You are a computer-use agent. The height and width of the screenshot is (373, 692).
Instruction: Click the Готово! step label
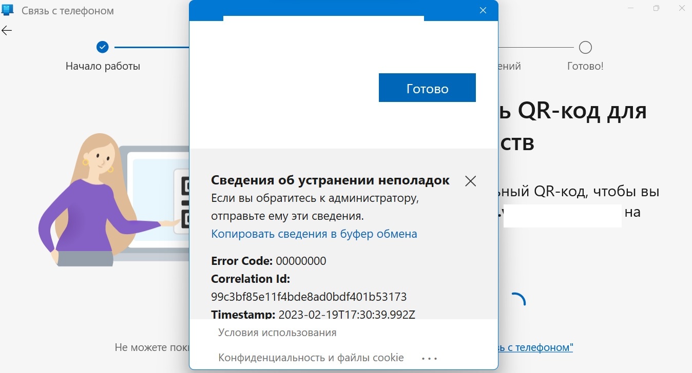pos(585,66)
